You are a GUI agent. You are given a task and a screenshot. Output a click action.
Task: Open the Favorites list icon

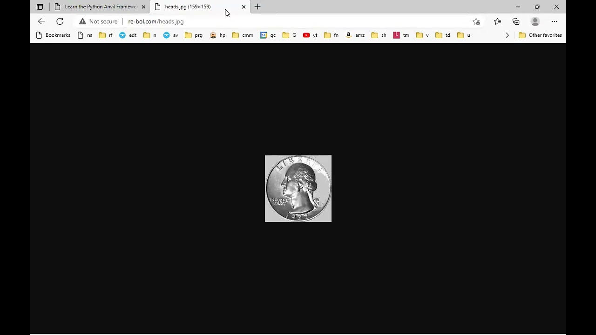[x=497, y=21]
